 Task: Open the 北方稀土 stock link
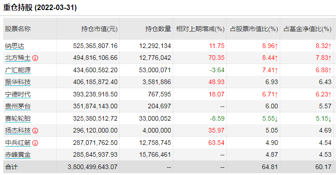[x=18, y=58]
